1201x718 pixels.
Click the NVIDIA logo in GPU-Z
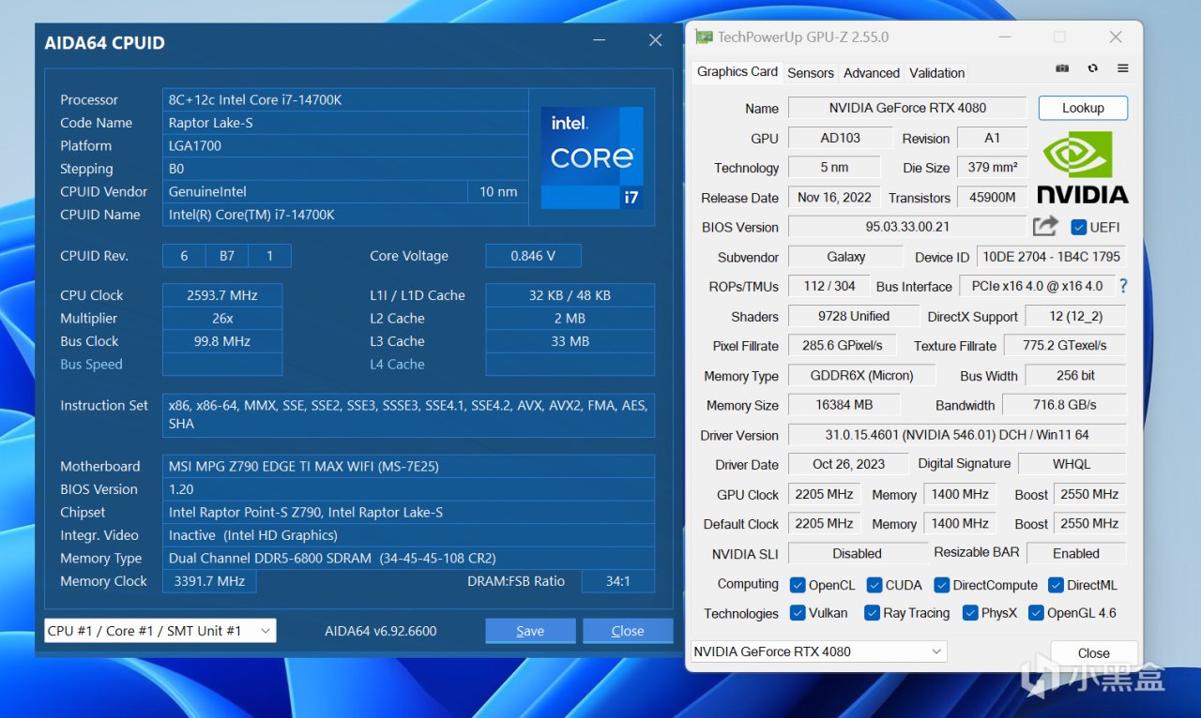point(1082,167)
